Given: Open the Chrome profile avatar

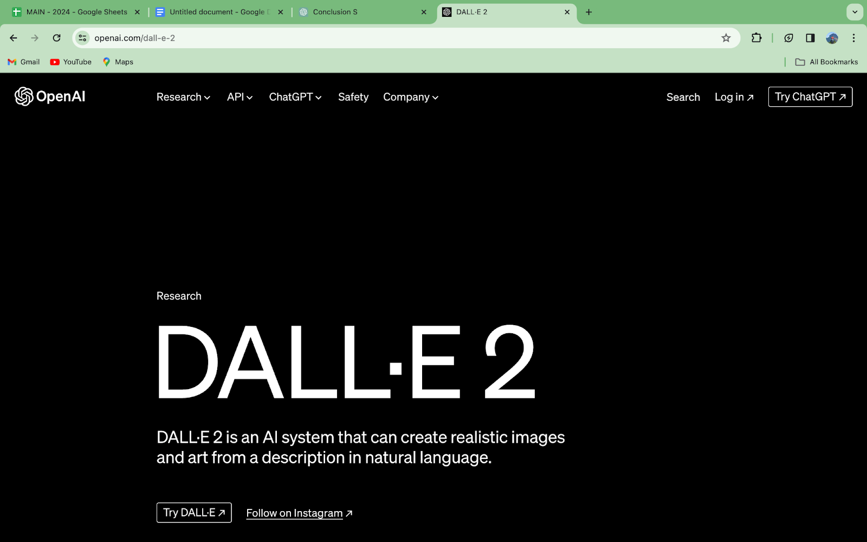Looking at the screenshot, I should [x=832, y=38].
